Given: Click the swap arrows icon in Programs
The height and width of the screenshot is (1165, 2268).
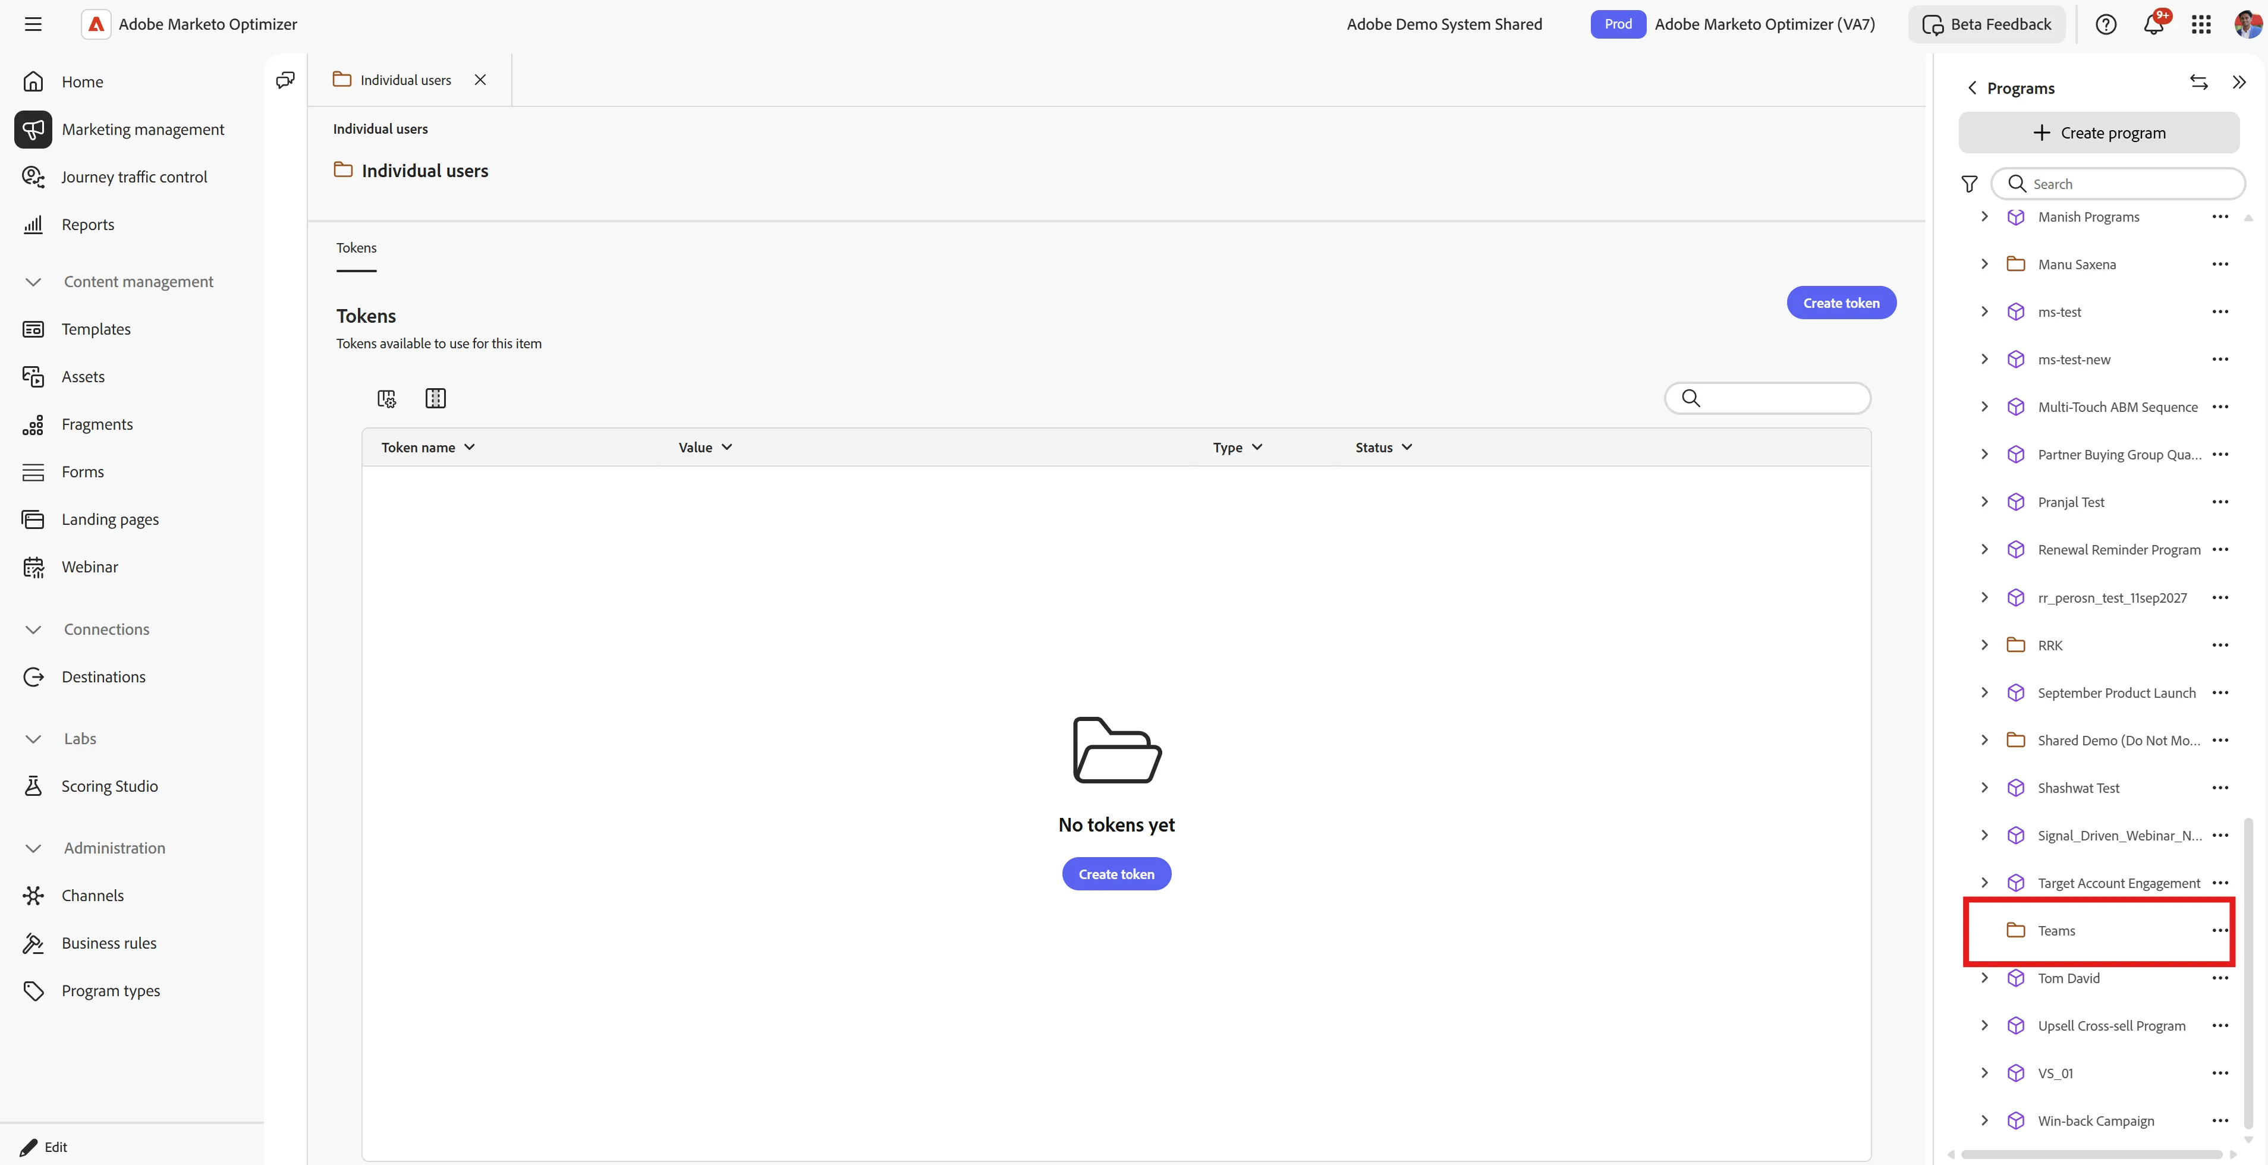Looking at the screenshot, I should point(2198,82).
